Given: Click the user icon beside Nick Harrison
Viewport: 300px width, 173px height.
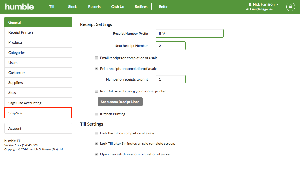Looking at the screenshot, I should coord(250,4).
